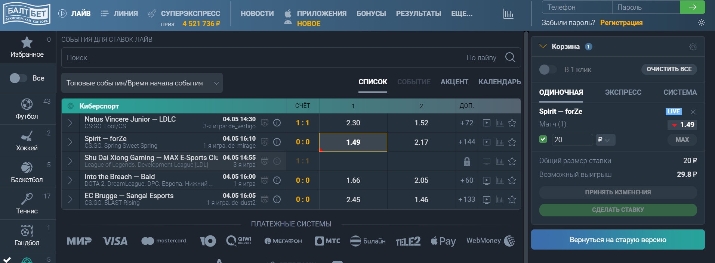The height and width of the screenshot is (263, 715).
Task: Switch to АКЦЕНТ view tab
Action: (x=454, y=82)
